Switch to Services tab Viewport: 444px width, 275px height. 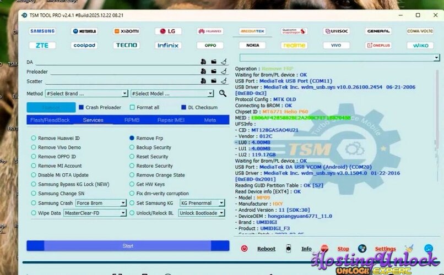pos(93,120)
